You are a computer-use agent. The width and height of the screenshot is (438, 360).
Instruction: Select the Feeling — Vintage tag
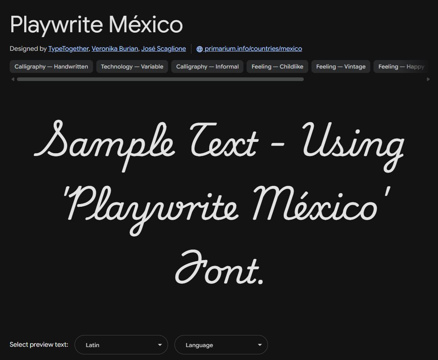click(x=341, y=67)
